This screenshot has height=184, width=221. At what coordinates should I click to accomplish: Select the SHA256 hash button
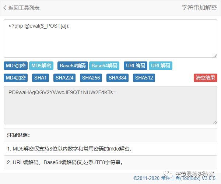pyautogui.click(x=91, y=78)
